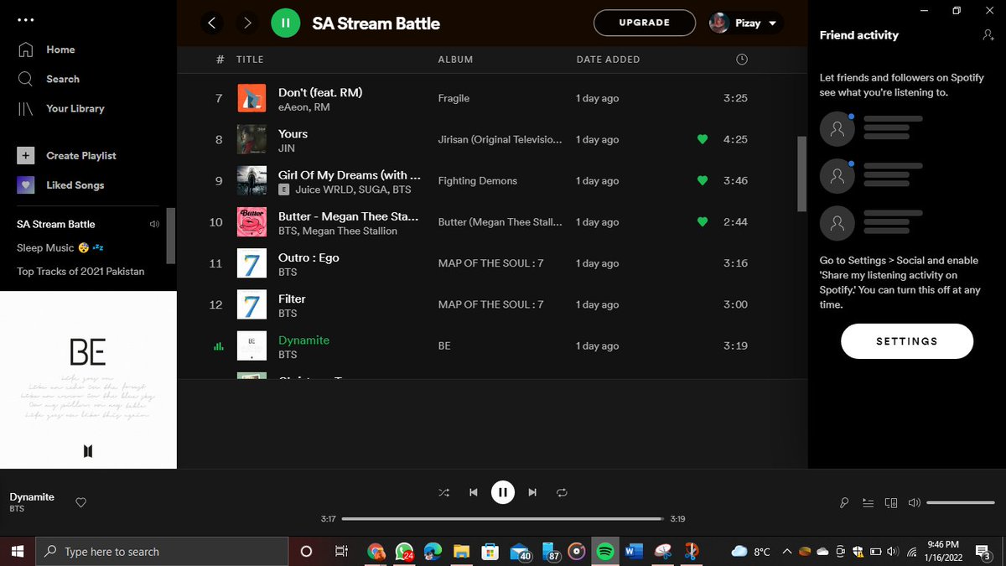Open Your Library in the sidebar
The width and height of the screenshot is (1006, 566).
pos(60,108)
